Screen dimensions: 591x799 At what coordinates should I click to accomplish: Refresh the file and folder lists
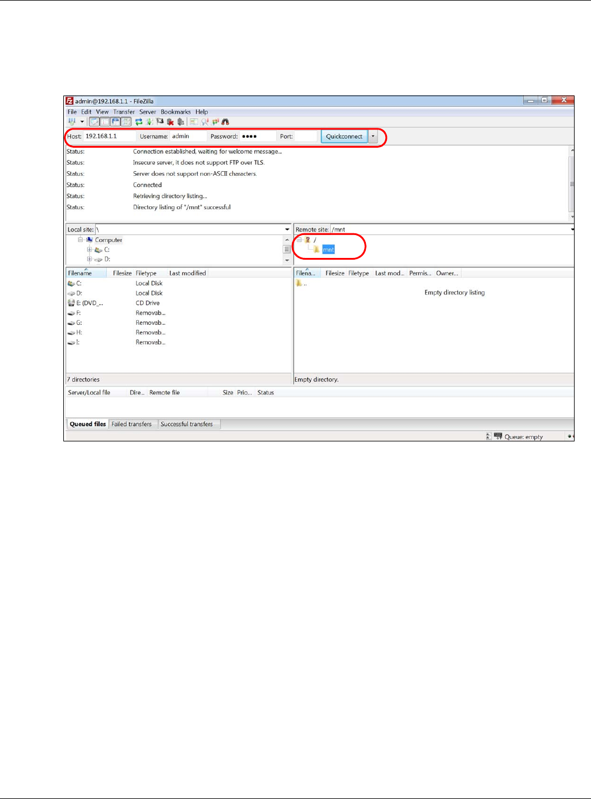click(139, 122)
